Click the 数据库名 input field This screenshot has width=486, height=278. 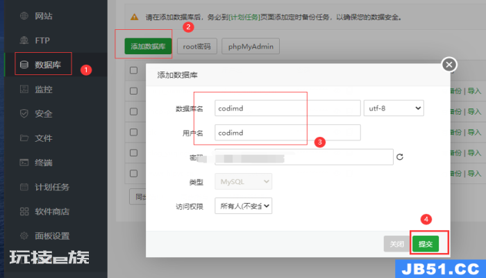(287, 108)
